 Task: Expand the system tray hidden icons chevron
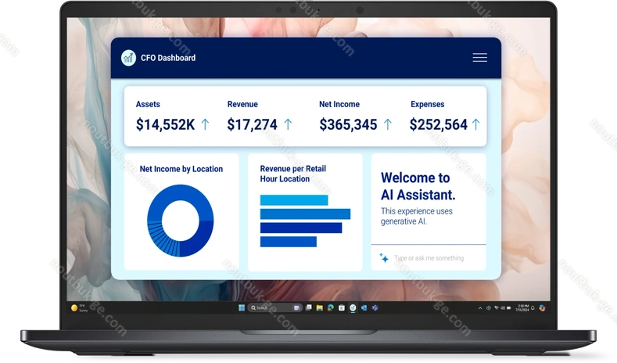[479, 307]
